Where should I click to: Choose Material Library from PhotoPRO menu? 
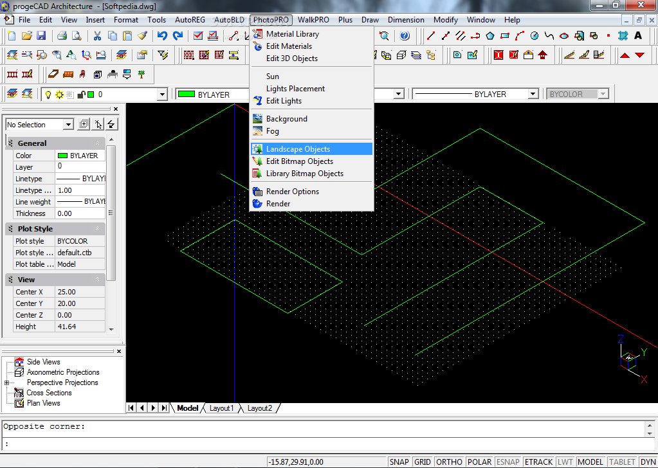coord(311,34)
